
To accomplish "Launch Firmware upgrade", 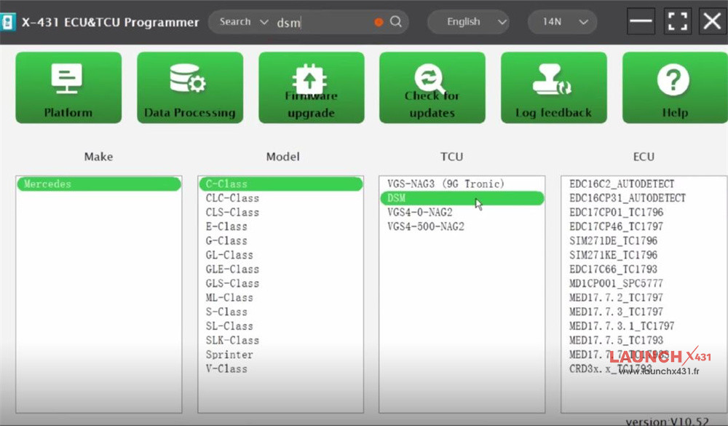I will point(311,87).
